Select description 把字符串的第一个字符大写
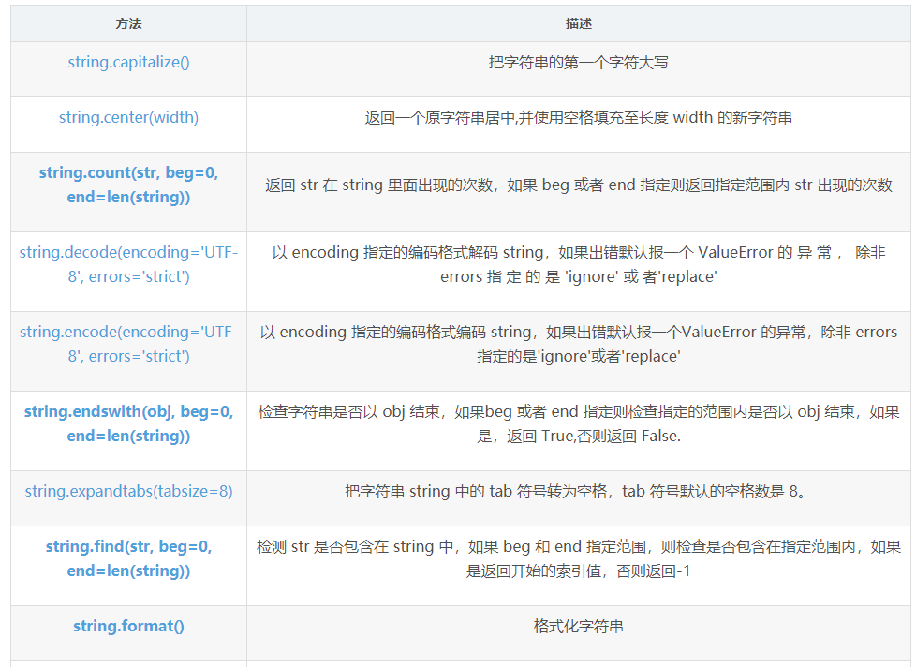Screen dimensions: 916x667 coord(578,62)
